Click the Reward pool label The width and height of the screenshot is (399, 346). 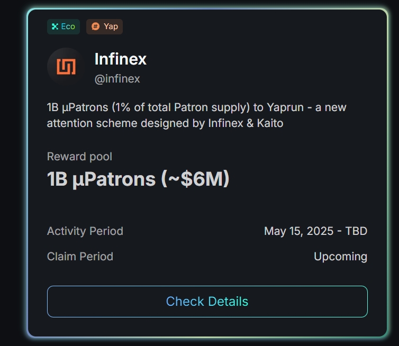pos(79,157)
